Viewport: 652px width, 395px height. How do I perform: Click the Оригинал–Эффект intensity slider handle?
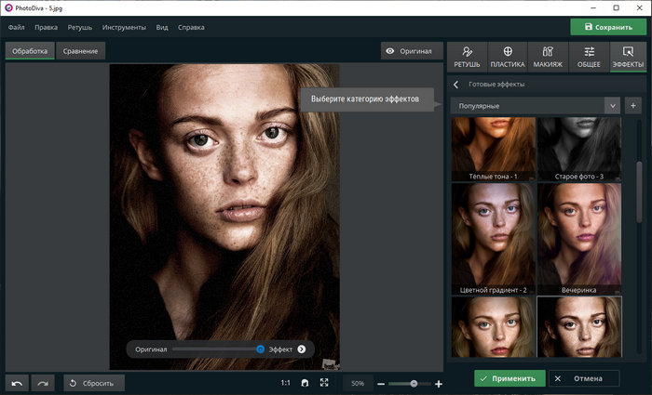[x=261, y=349]
